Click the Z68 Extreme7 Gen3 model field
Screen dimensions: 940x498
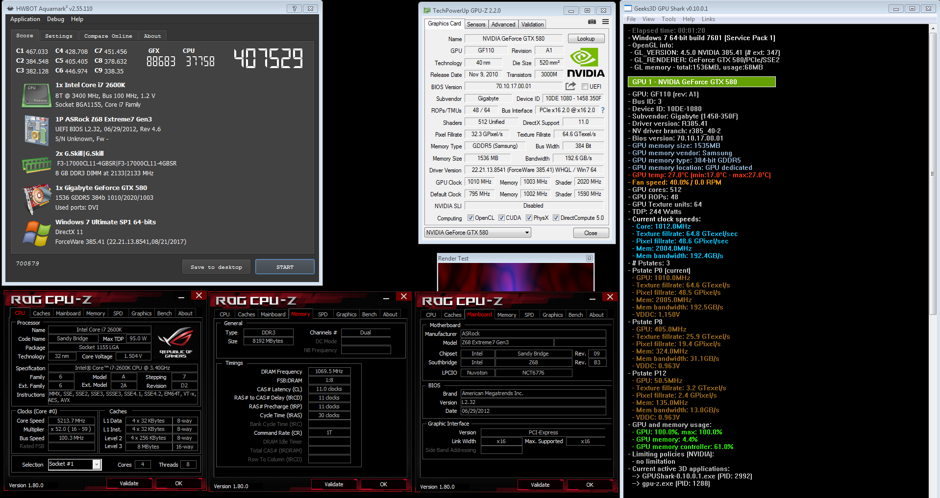pyautogui.click(x=507, y=343)
